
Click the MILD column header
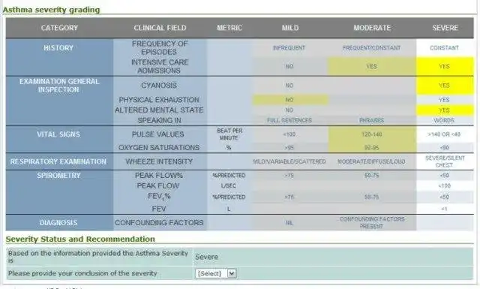pyautogui.click(x=290, y=28)
